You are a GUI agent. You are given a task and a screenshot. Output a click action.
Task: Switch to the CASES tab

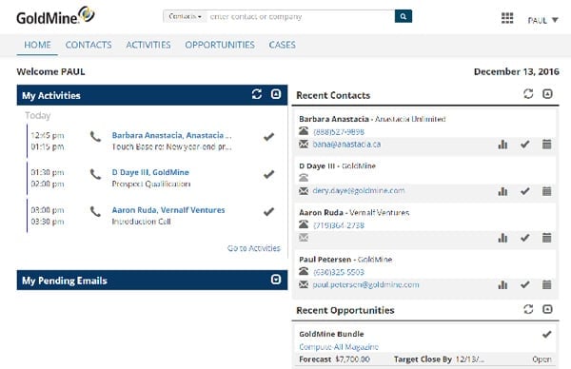click(x=283, y=45)
